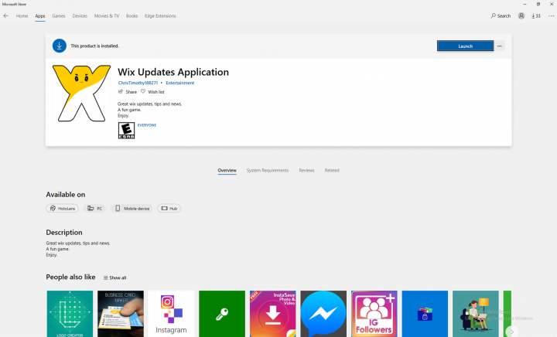
Task: Click the HoloLens availability chip
Action: pyautogui.click(x=62, y=209)
